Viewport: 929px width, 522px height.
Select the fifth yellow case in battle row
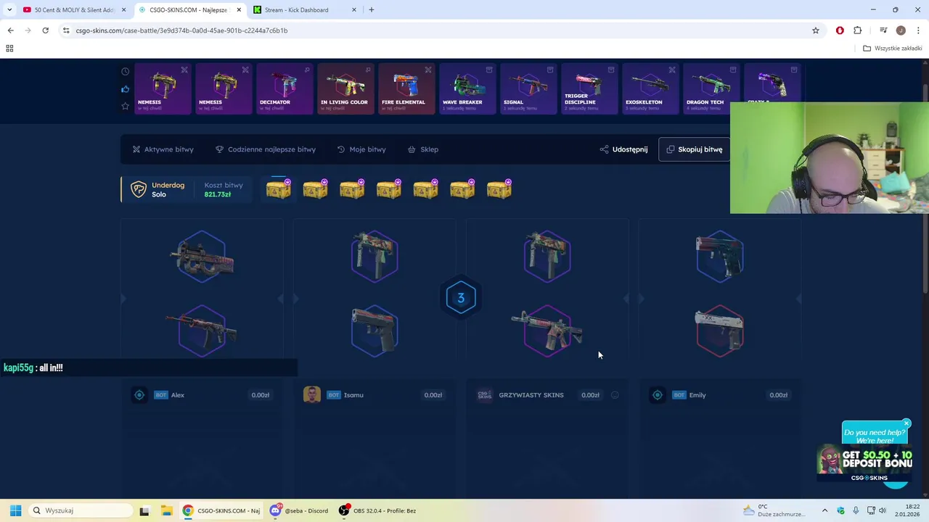click(x=425, y=189)
